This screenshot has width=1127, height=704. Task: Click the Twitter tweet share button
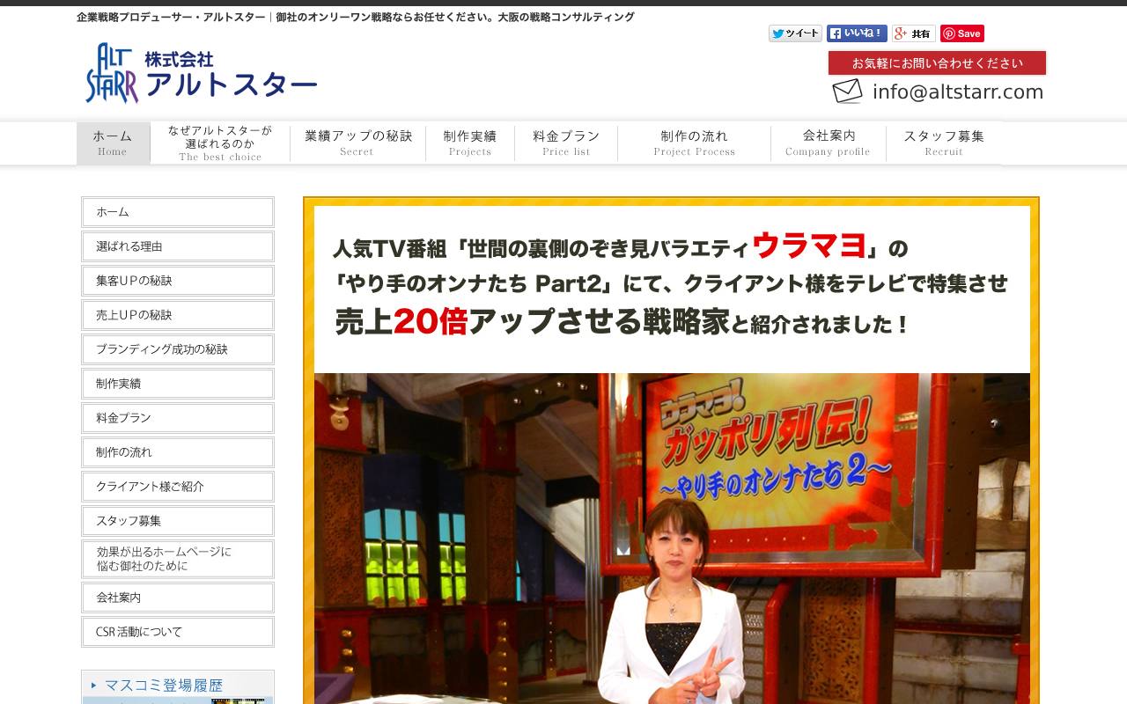point(795,33)
